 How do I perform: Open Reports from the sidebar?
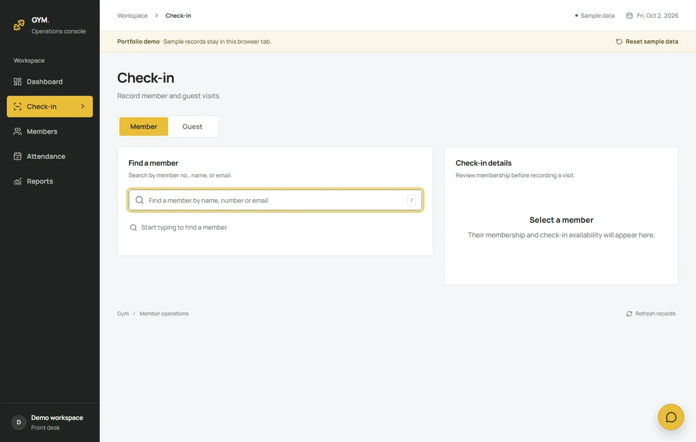tap(50, 181)
